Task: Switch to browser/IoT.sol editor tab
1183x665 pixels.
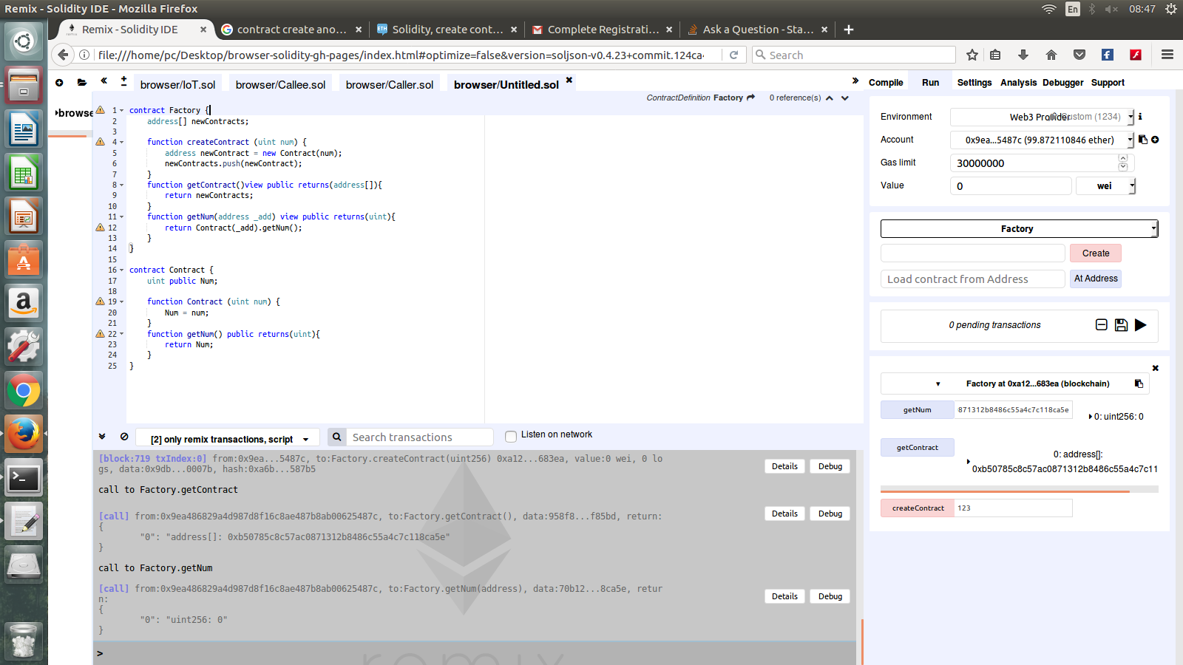Action: point(177,84)
